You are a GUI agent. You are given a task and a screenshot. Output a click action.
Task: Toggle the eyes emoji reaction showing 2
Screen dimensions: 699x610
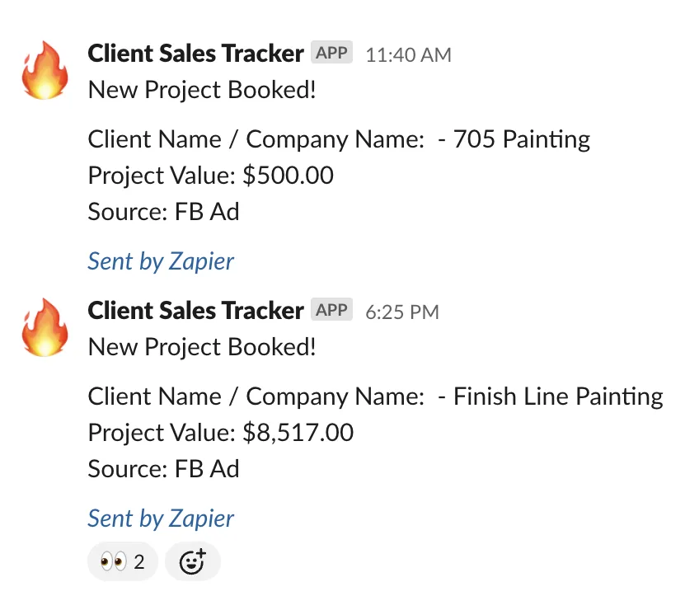pos(123,561)
